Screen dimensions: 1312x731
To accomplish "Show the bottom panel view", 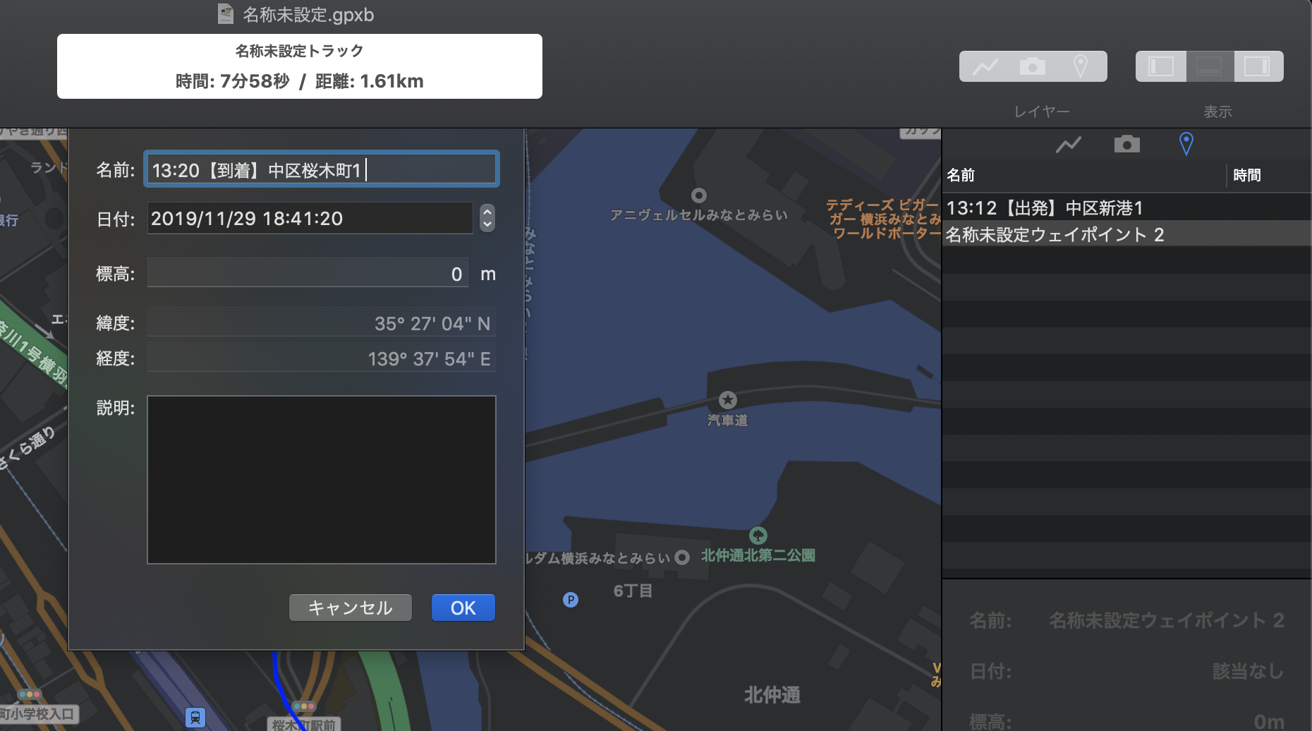I will tap(1209, 66).
